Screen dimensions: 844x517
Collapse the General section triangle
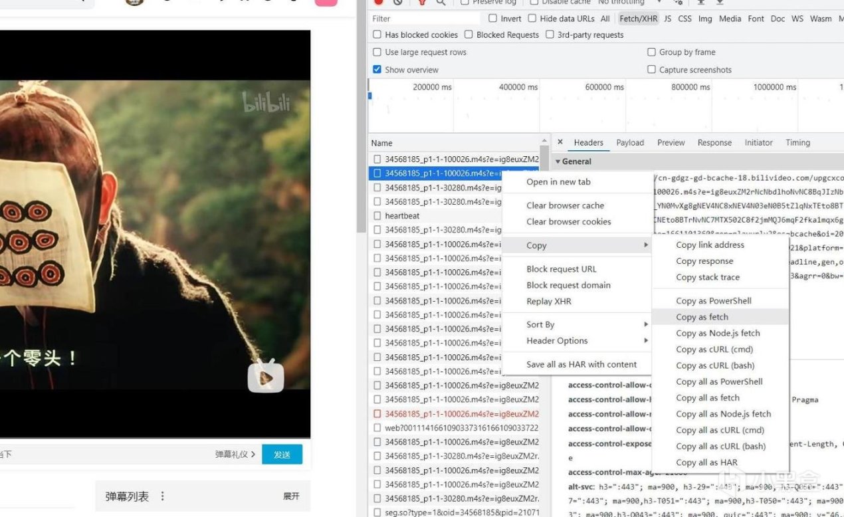[x=558, y=161]
